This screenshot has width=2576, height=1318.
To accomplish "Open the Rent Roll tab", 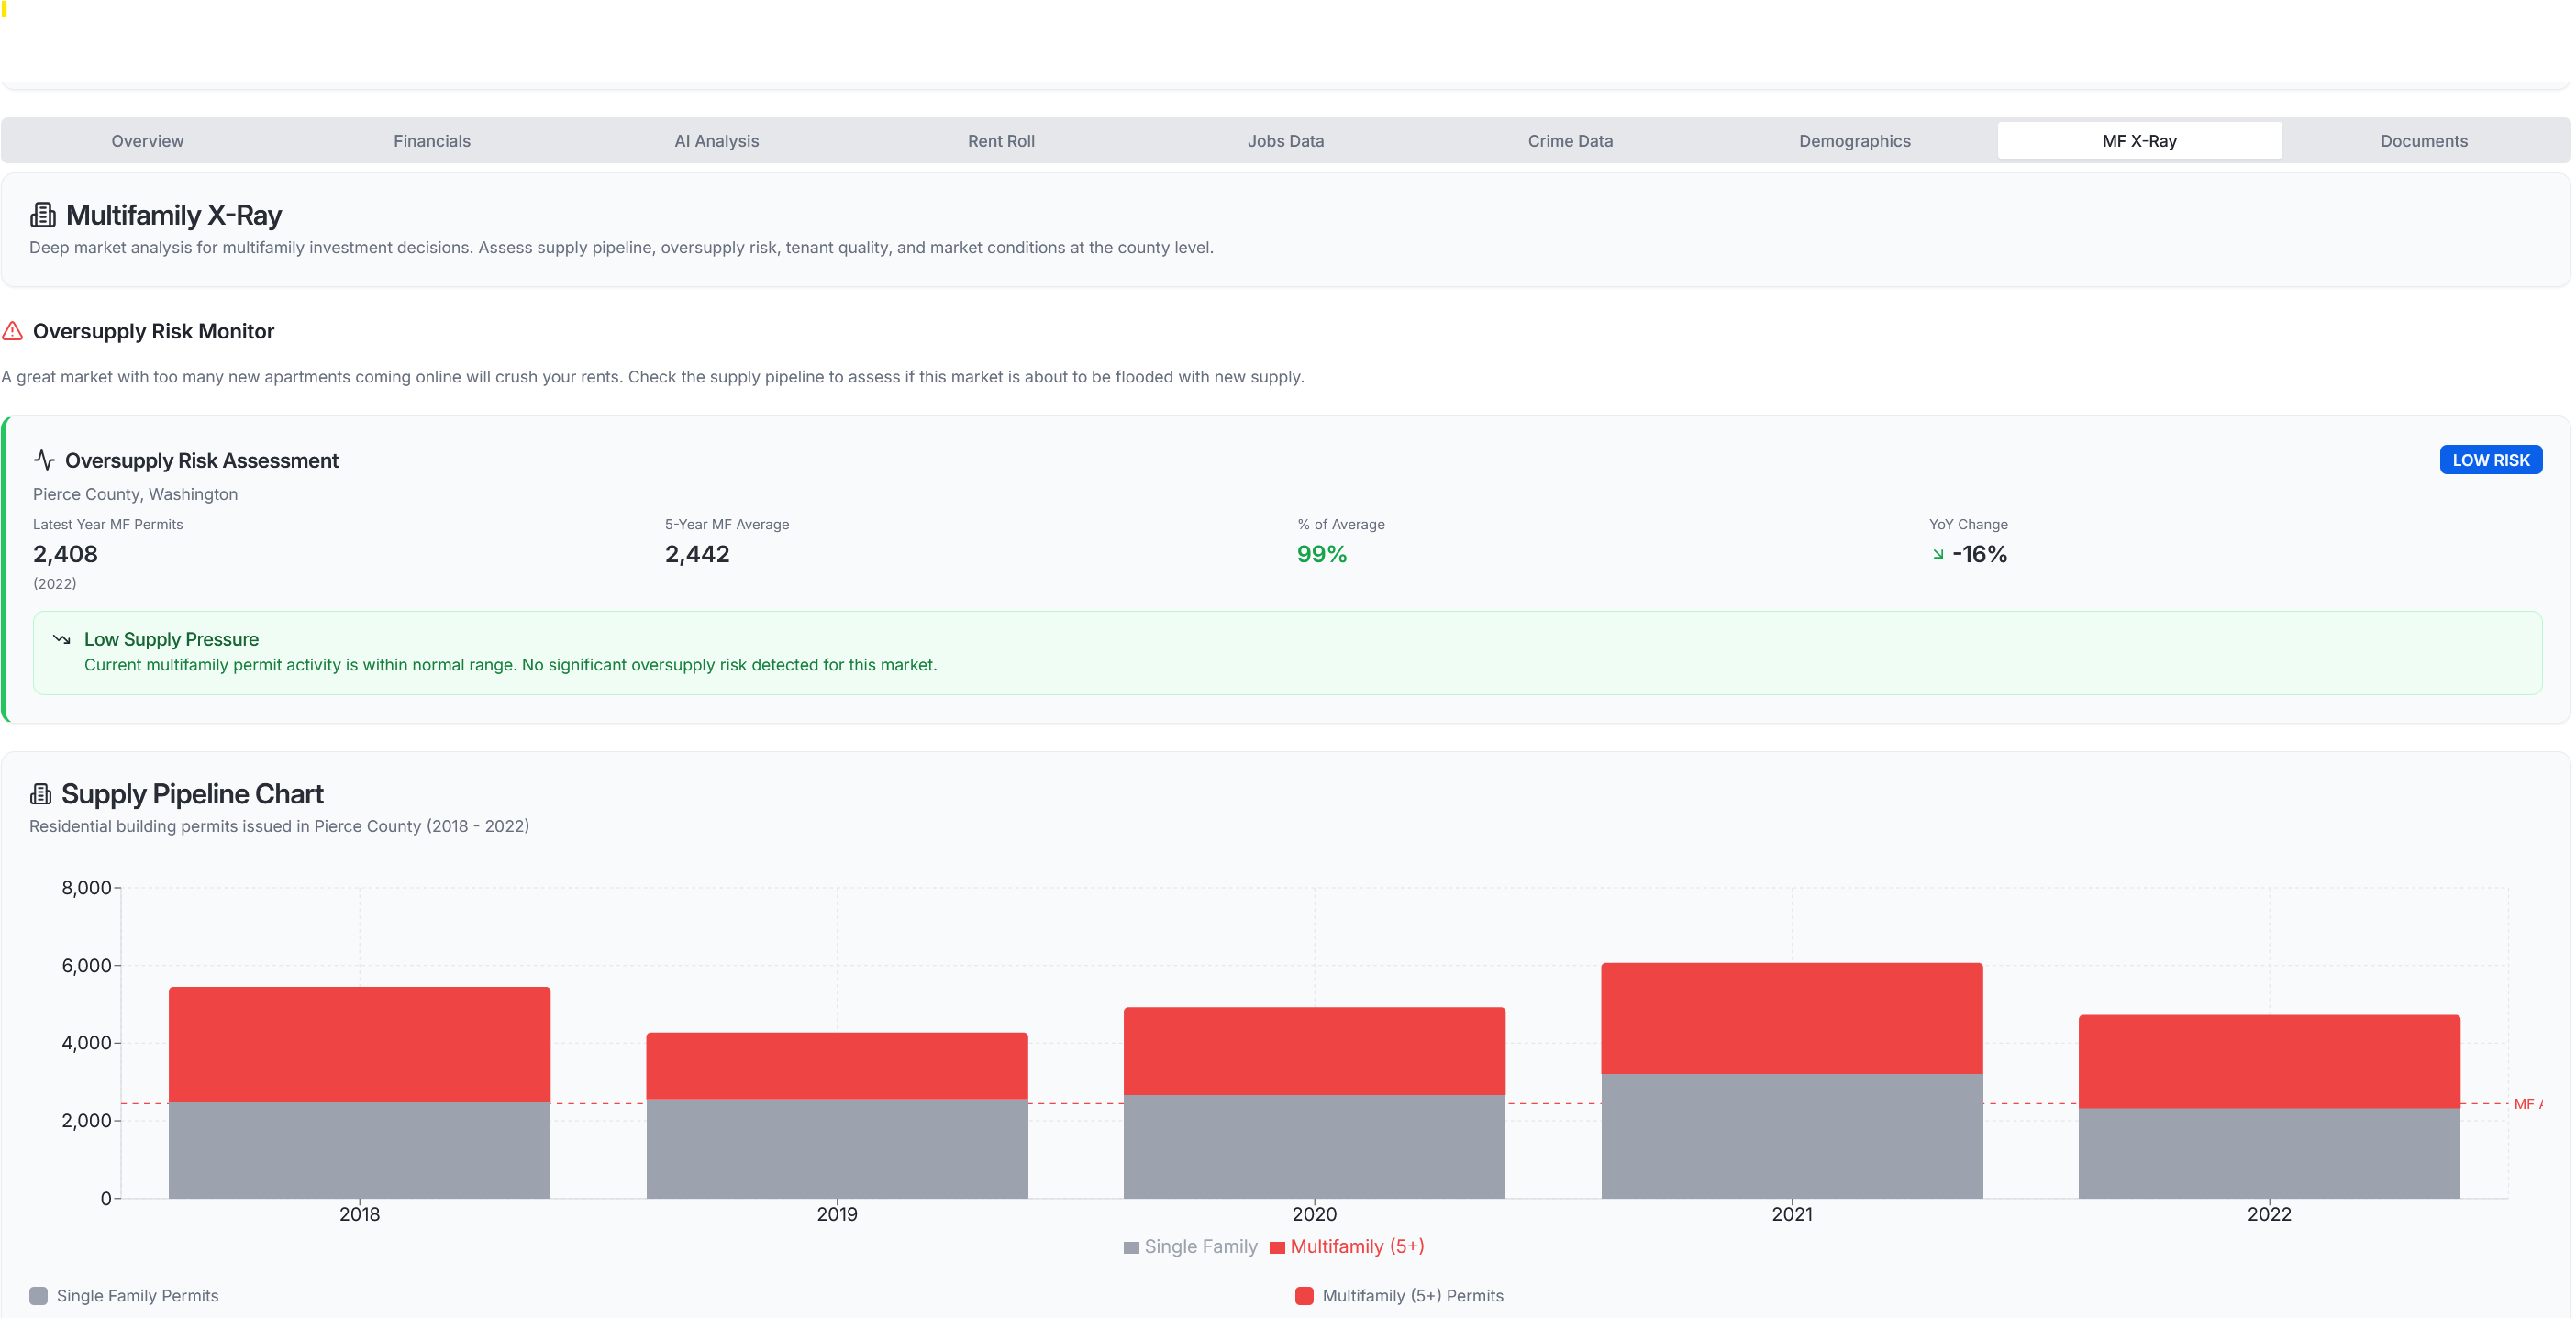I will coord(1000,140).
